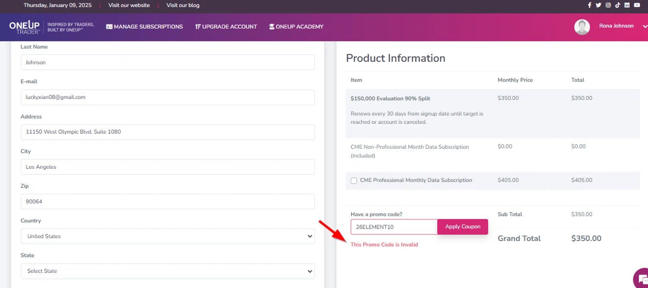
Task: Open the LinkedIn social icon
Action: point(627,5)
